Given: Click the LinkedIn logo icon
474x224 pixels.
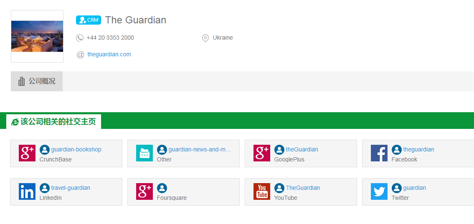Looking at the screenshot, I should (x=27, y=191).
